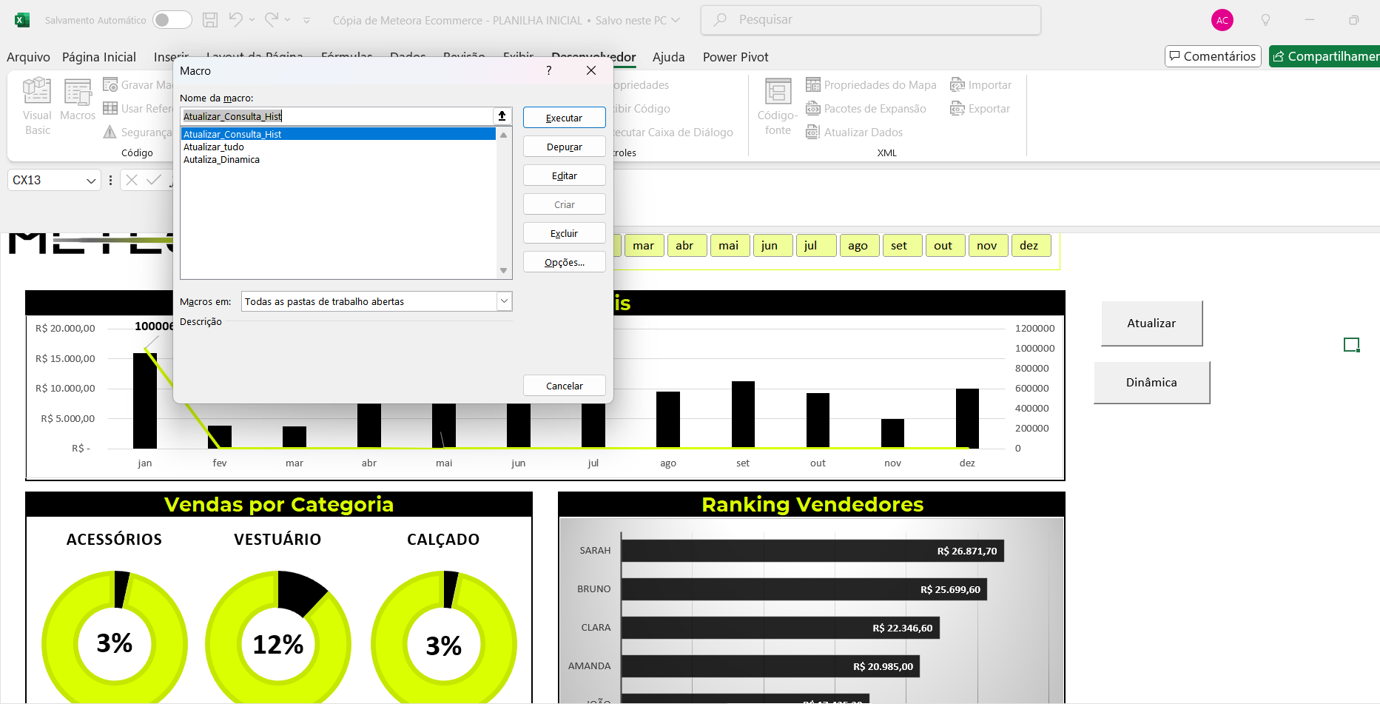The image size is (1380, 704).
Task: Expand undo history dropdown arrow
Action: click(x=252, y=20)
